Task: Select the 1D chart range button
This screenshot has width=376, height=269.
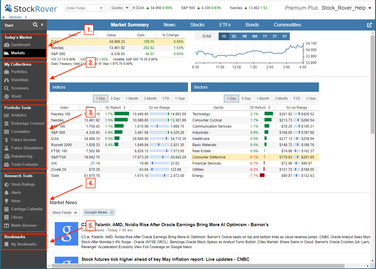Action: coord(224,36)
